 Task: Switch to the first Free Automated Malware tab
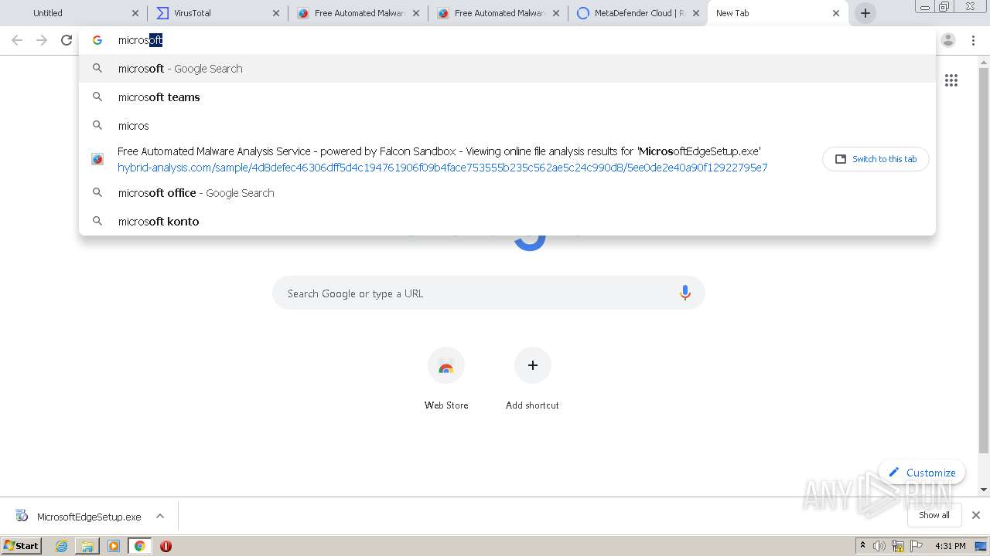[x=358, y=13]
